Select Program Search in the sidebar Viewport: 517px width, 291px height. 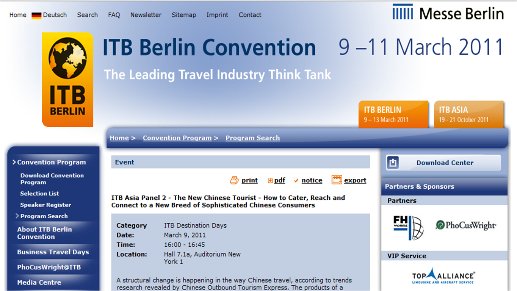(44, 216)
